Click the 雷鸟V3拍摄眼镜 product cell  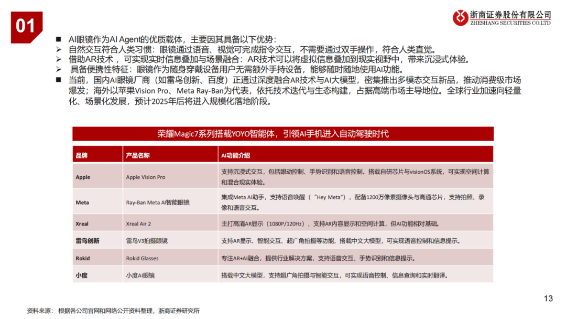(170, 240)
